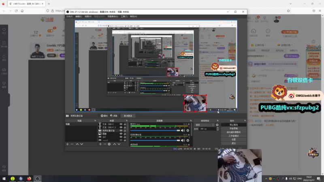This screenshot has width=324, height=182.
Task: Toggle visibility of the 文本 (GDI+) 2 source
Action: 121,127
